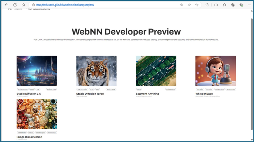The image size is (254, 142).
Task: Click the zoom magnifier icon in address bar
Action: 182,5
